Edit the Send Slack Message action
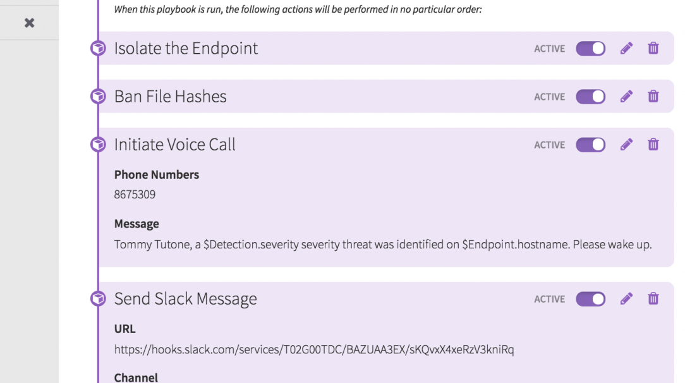Viewport: 685px width, 383px height. [626, 298]
